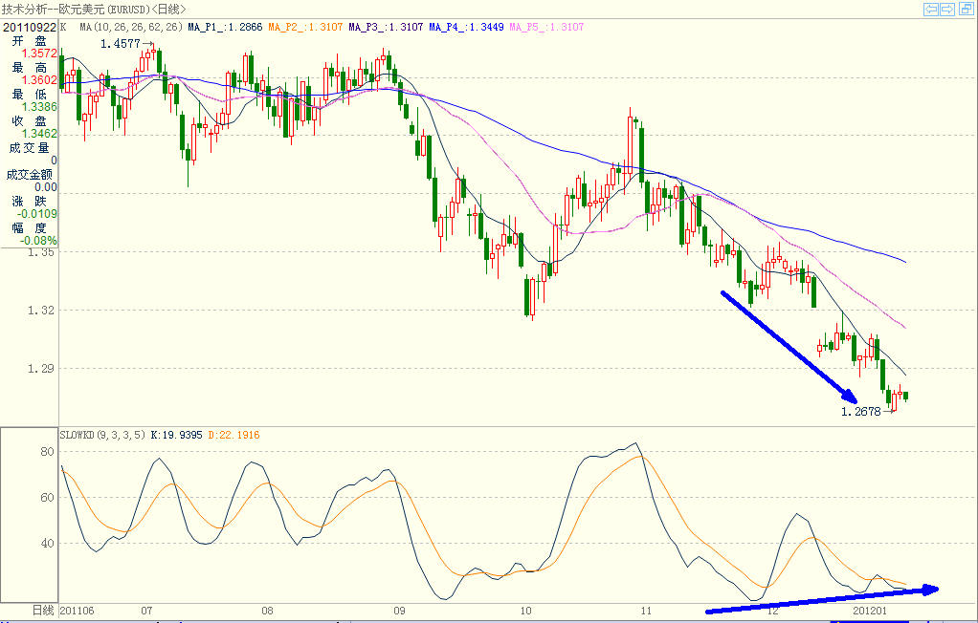Click the change value -0.0109
This screenshot has height=623, width=978.
tap(36, 214)
